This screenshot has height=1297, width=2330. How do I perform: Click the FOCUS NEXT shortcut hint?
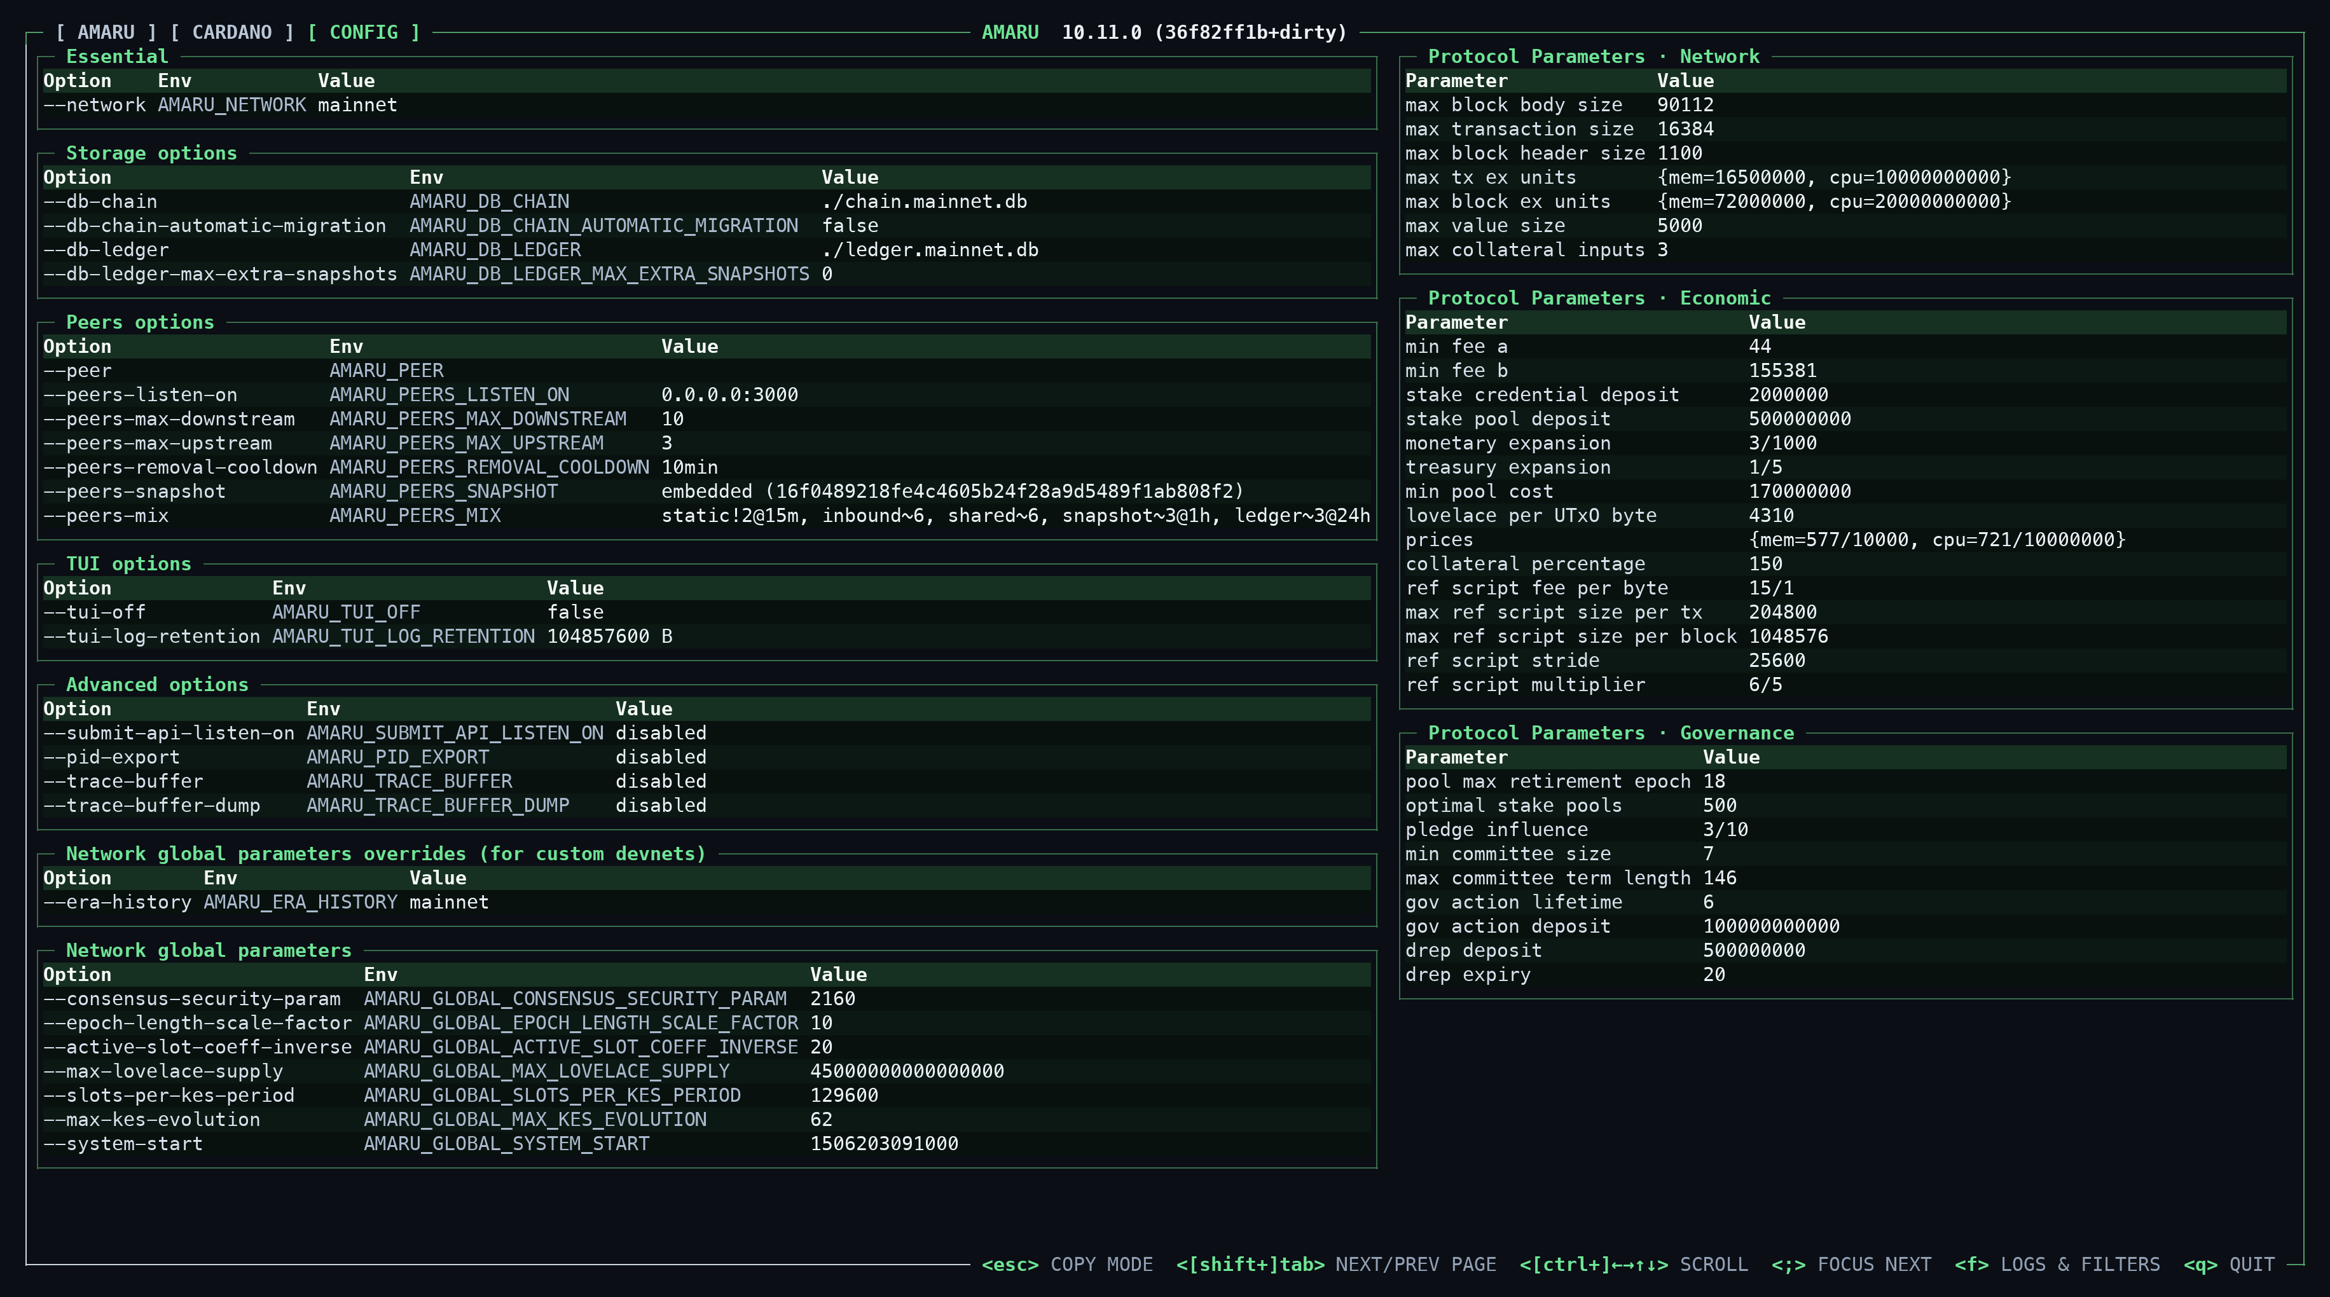click(1852, 1265)
